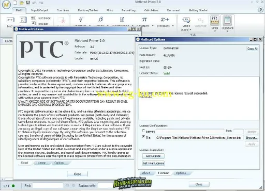The height and width of the screenshot is (191, 265).
Task: Click the Subscript icon in Style group
Action: tap(200, 20)
